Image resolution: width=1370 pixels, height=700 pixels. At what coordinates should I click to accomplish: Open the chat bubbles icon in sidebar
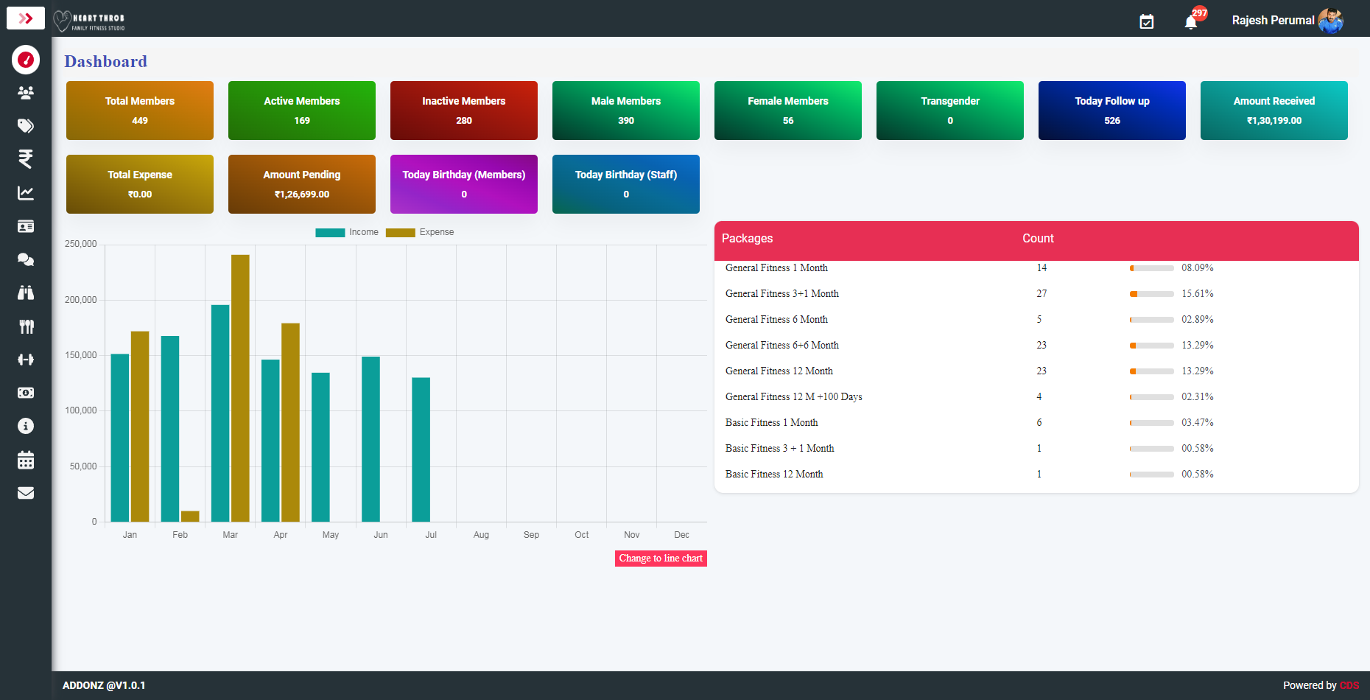[x=26, y=259]
